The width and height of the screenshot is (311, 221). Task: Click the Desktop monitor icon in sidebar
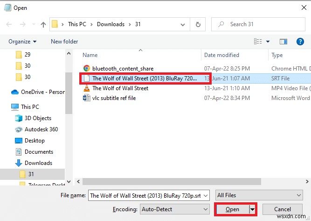[x=19, y=141]
